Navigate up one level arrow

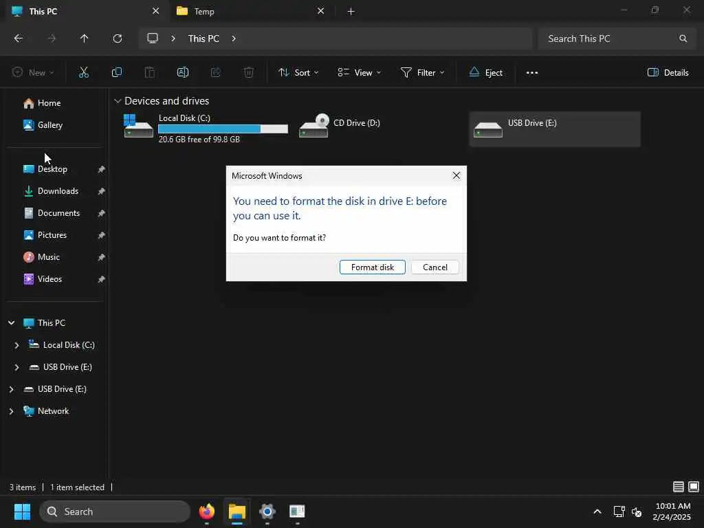point(85,38)
